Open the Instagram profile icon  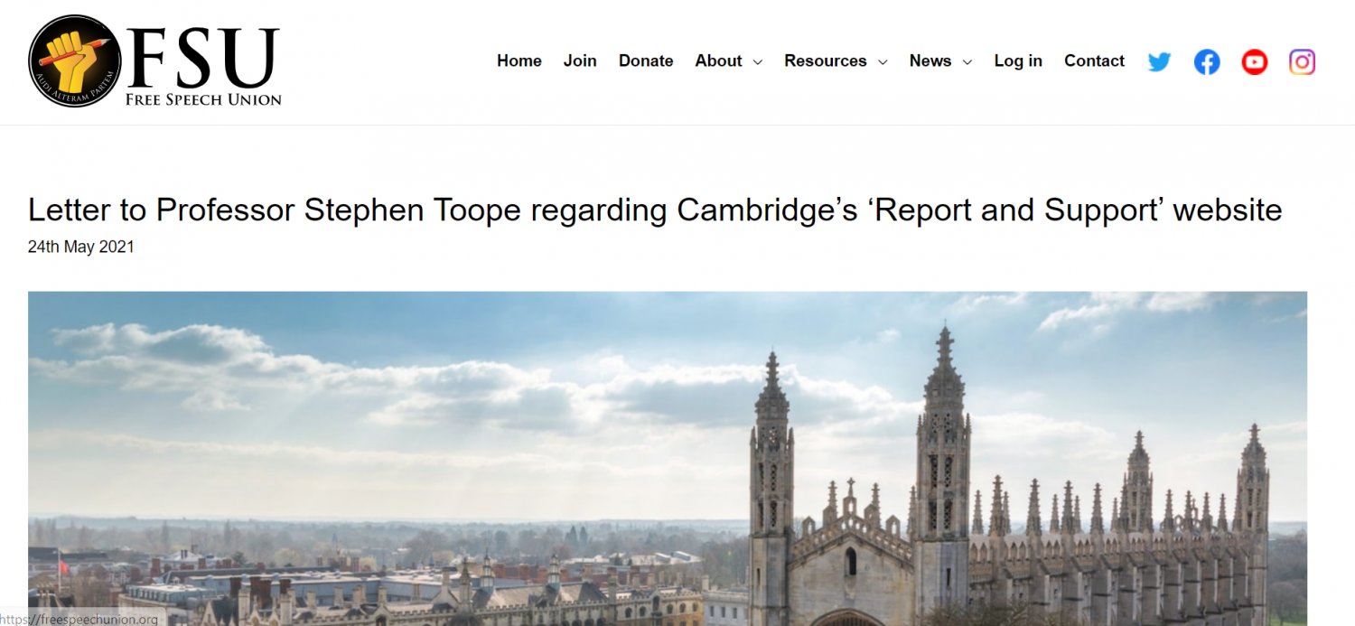click(1302, 61)
